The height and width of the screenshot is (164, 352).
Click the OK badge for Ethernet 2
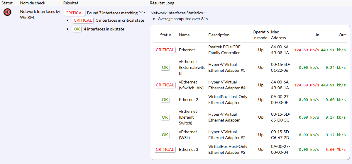165,100
